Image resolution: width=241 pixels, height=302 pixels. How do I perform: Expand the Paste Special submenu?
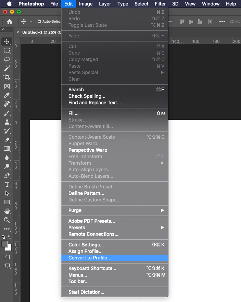pos(162,72)
